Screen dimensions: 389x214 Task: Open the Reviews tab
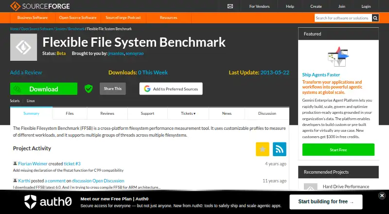(107, 113)
